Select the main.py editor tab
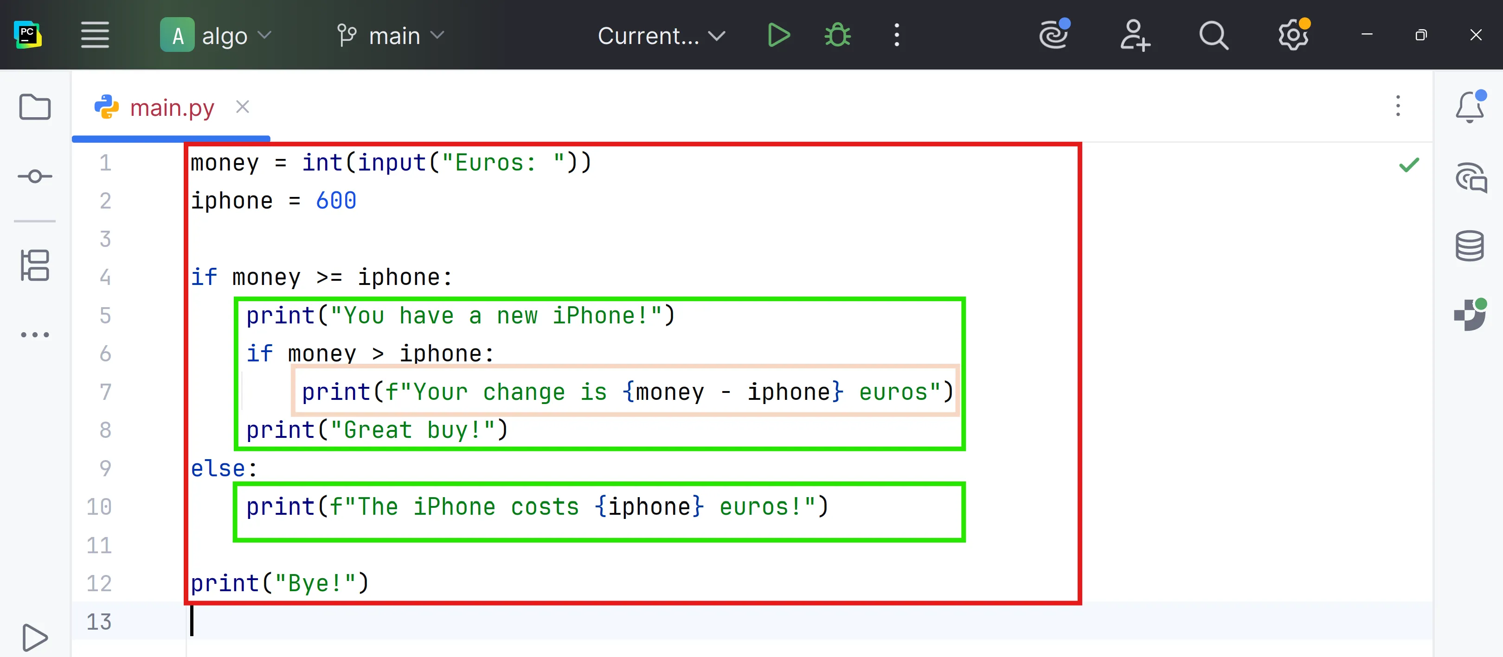This screenshot has height=657, width=1503. tap(172, 107)
